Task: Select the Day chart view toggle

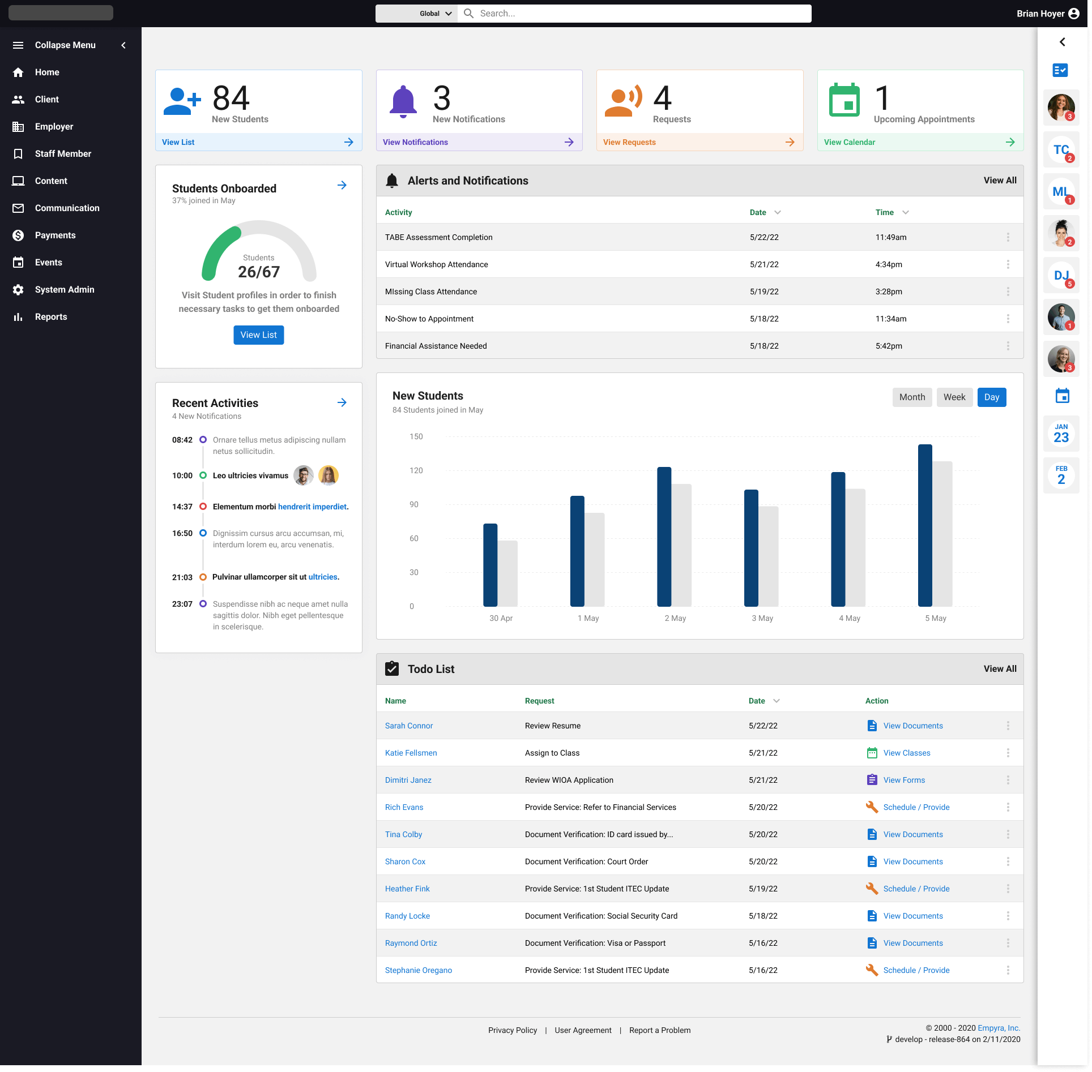Action: coord(991,397)
